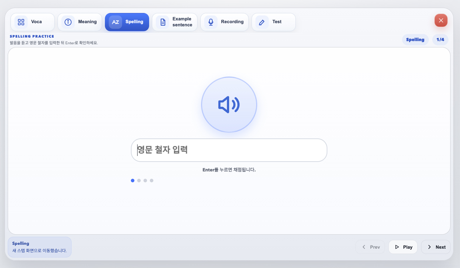Viewport: 460px width, 268px height.
Task: Click the Voca grid icon
Action: click(21, 22)
